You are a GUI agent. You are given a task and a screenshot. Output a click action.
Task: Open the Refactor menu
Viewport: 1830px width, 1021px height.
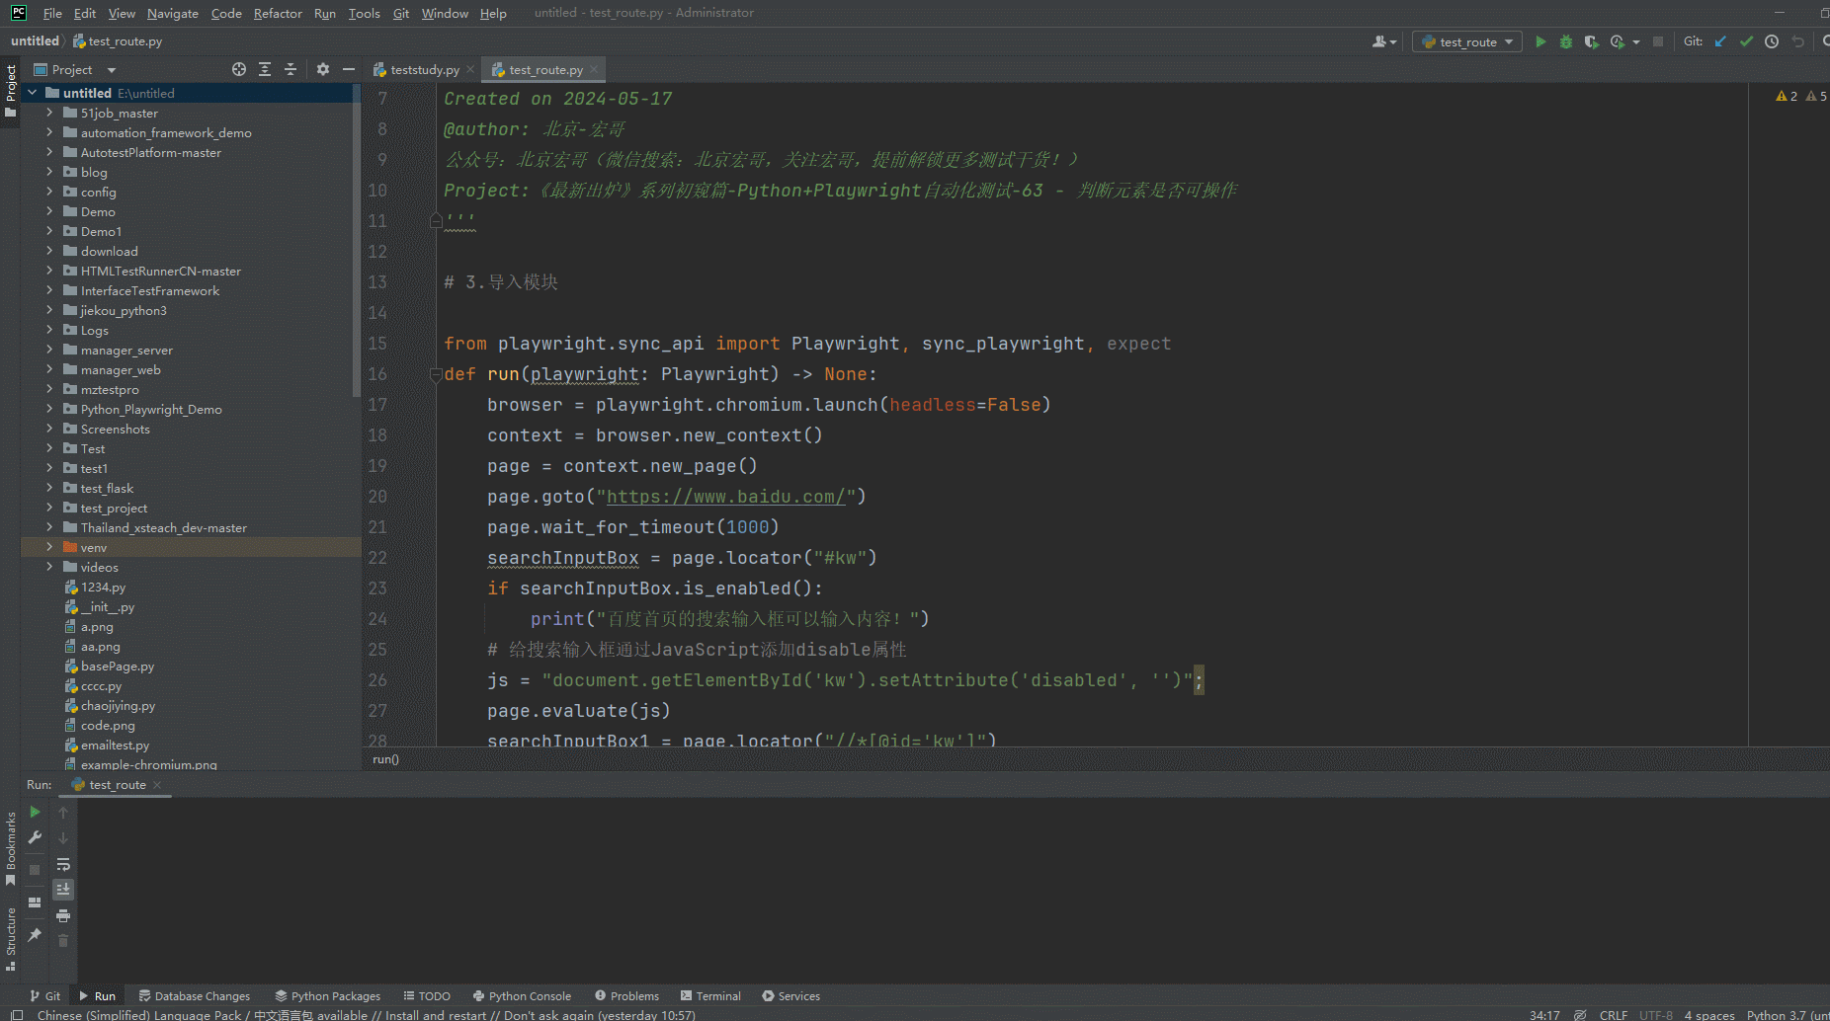click(x=278, y=13)
